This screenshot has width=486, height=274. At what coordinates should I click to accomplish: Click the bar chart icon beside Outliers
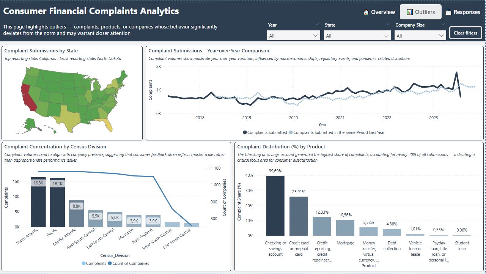pyautogui.click(x=410, y=12)
